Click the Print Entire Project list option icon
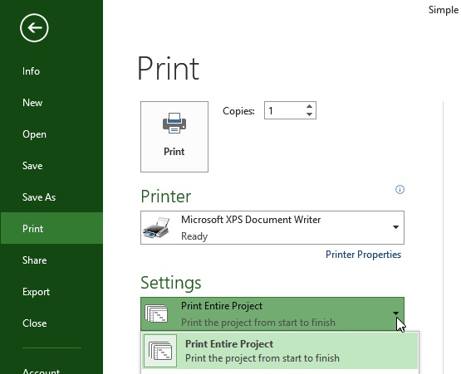Image resolution: width=461 pixels, height=374 pixels. [x=160, y=351]
